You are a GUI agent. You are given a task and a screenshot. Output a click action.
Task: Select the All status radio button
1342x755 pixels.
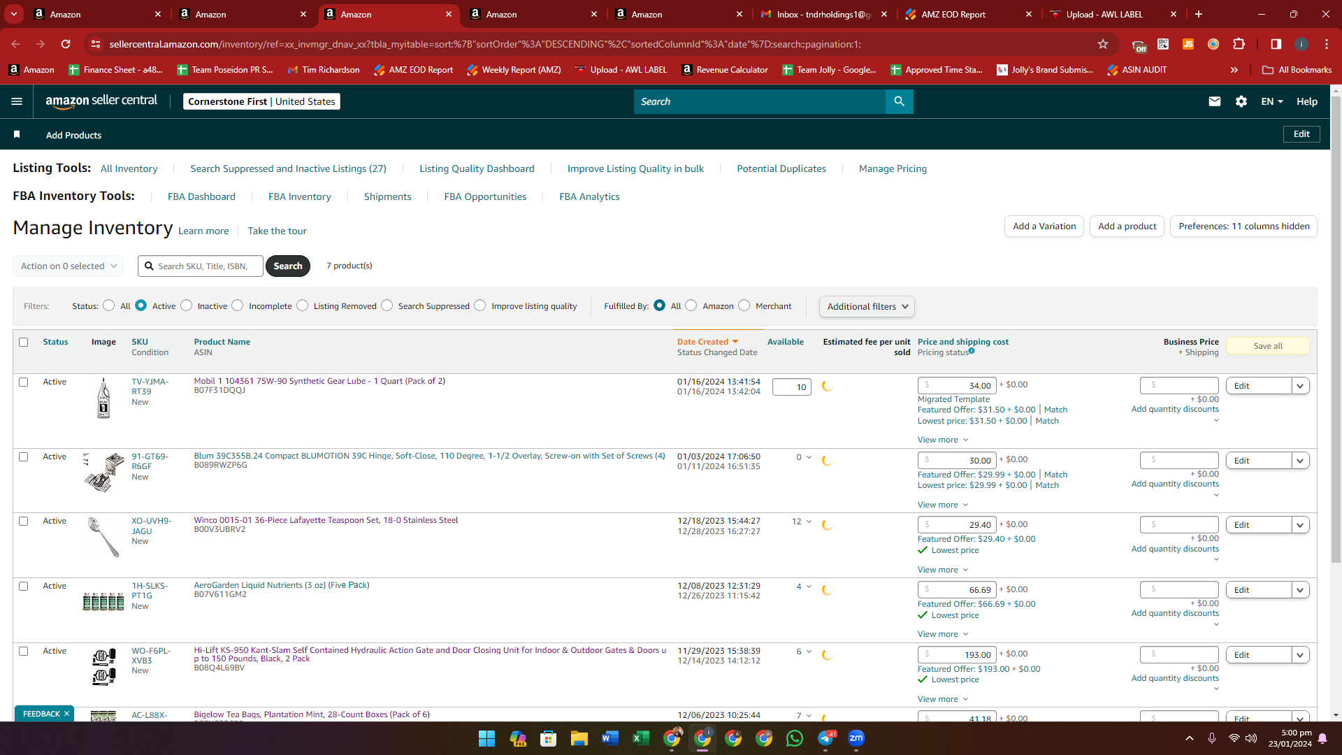[x=108, y=305]
